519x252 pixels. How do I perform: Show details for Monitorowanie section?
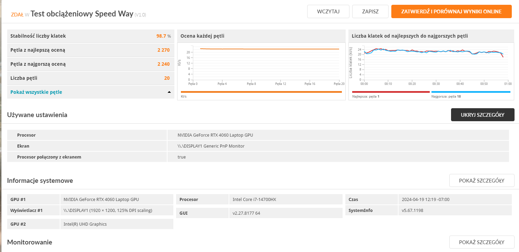pos(482,242)
